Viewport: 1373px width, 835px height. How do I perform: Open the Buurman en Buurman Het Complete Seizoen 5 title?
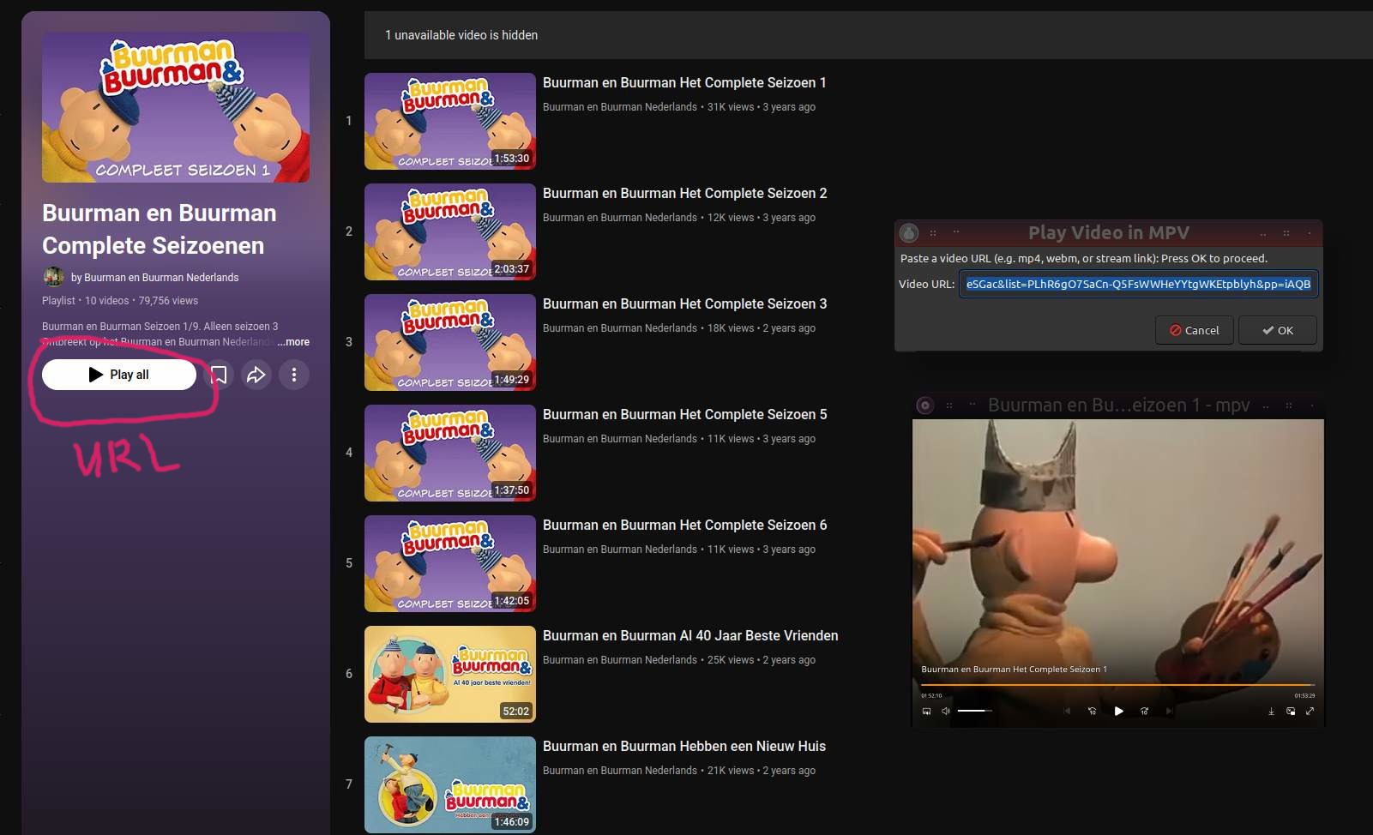(684, 415)
